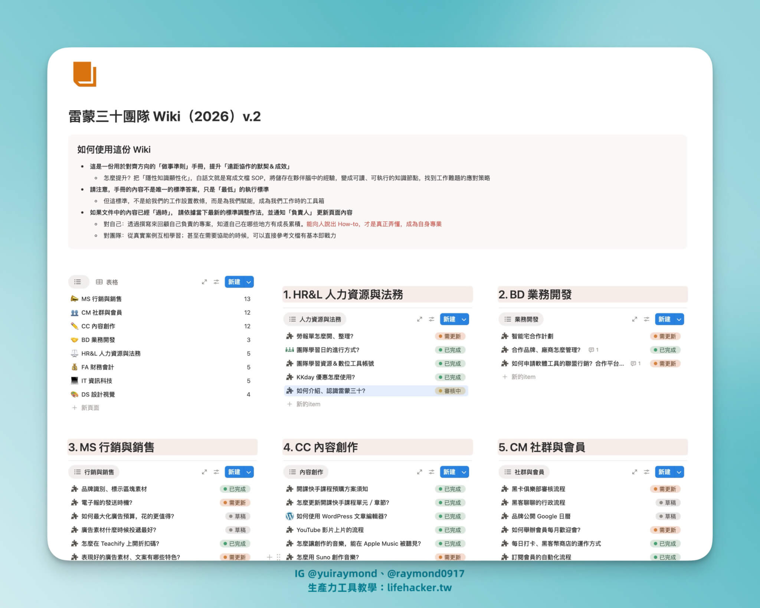Click the puzzle icon of 智能宅合作計劃
Screen dimensions: 760x608
[505, 336]
